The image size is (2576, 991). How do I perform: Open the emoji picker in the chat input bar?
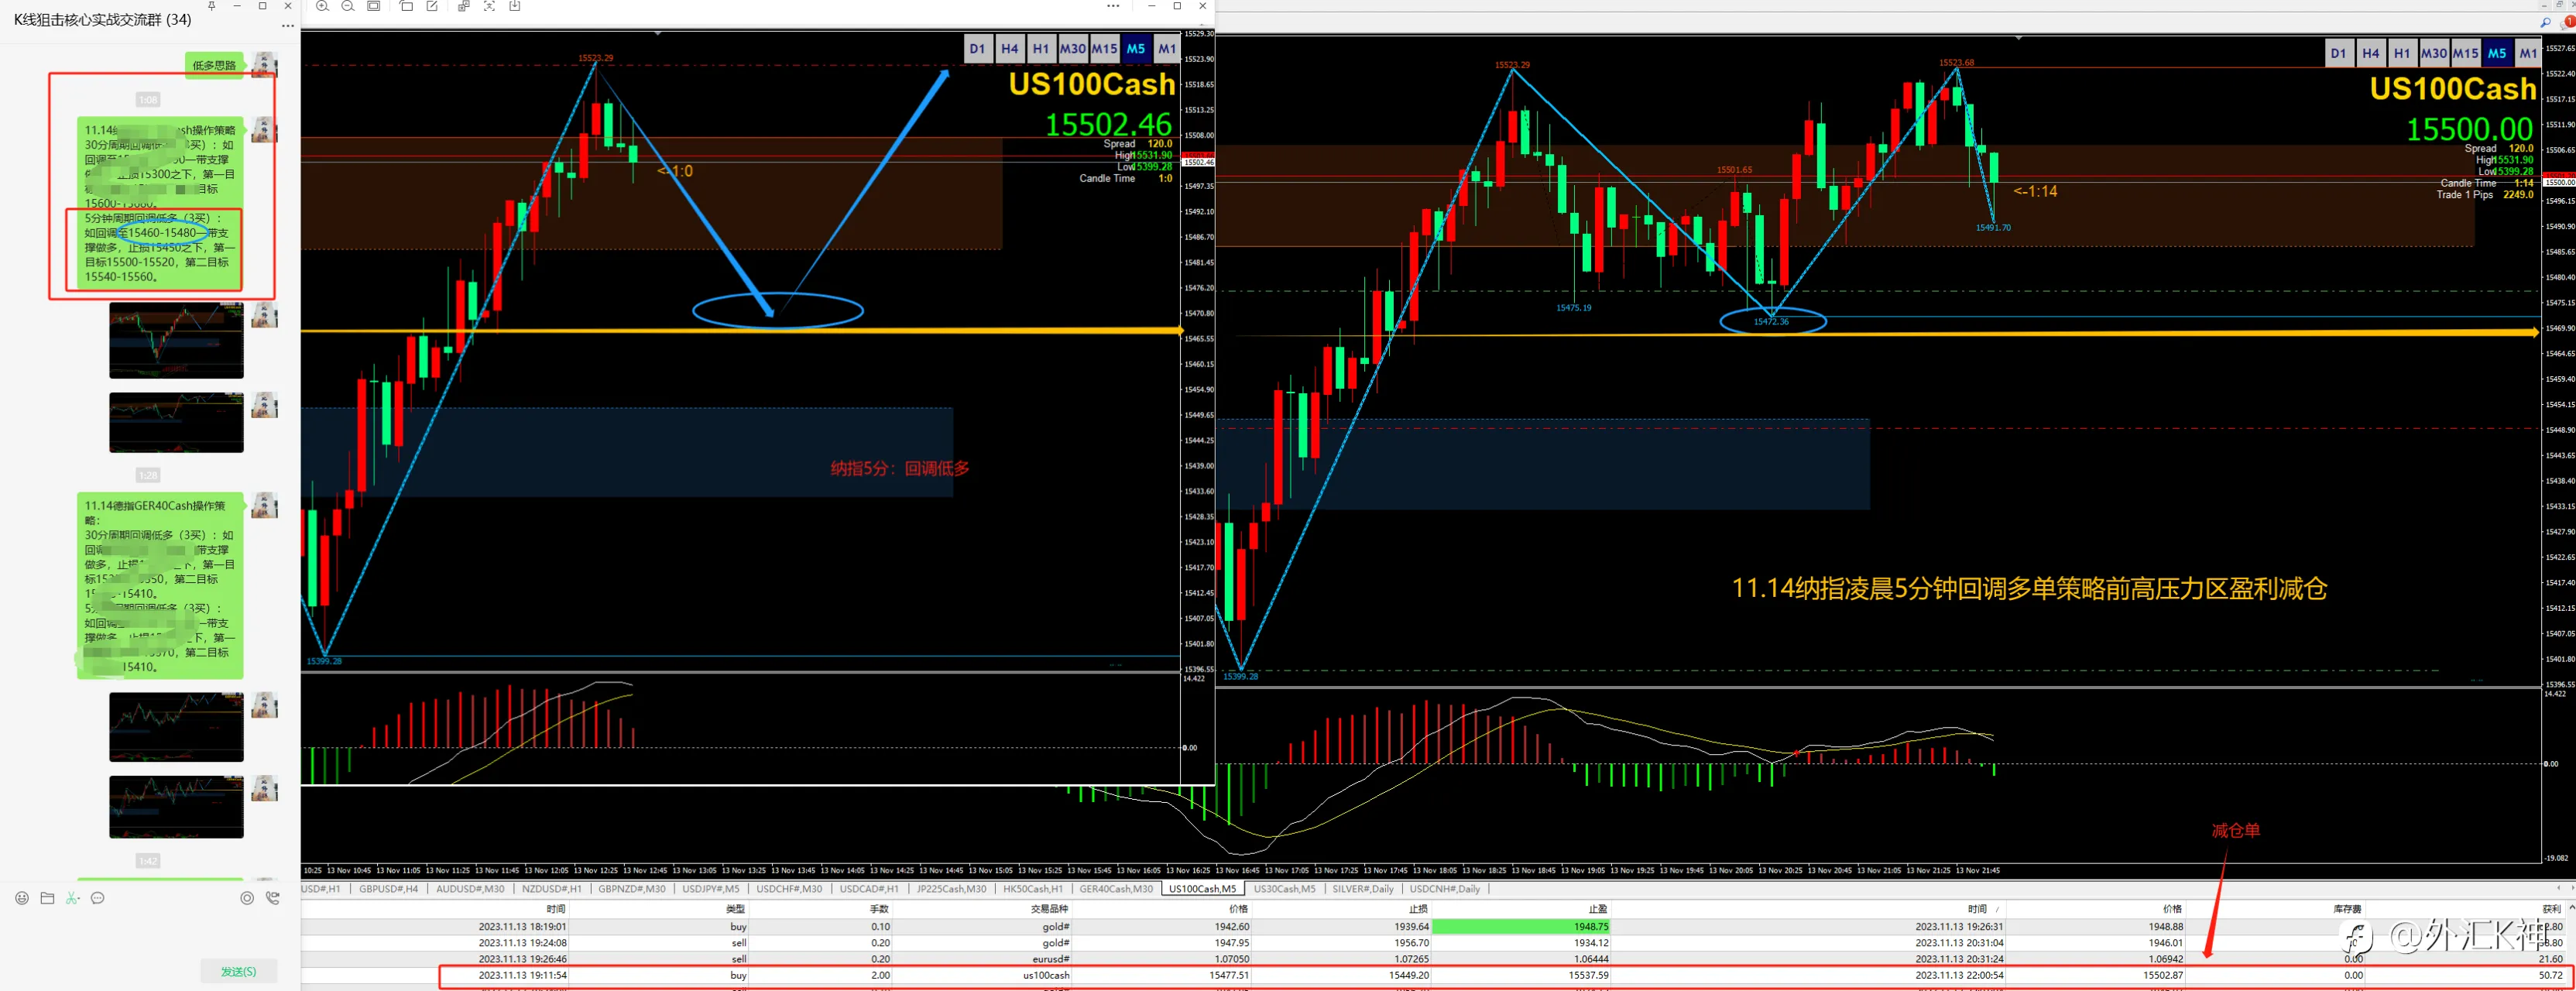coord(22,898)
